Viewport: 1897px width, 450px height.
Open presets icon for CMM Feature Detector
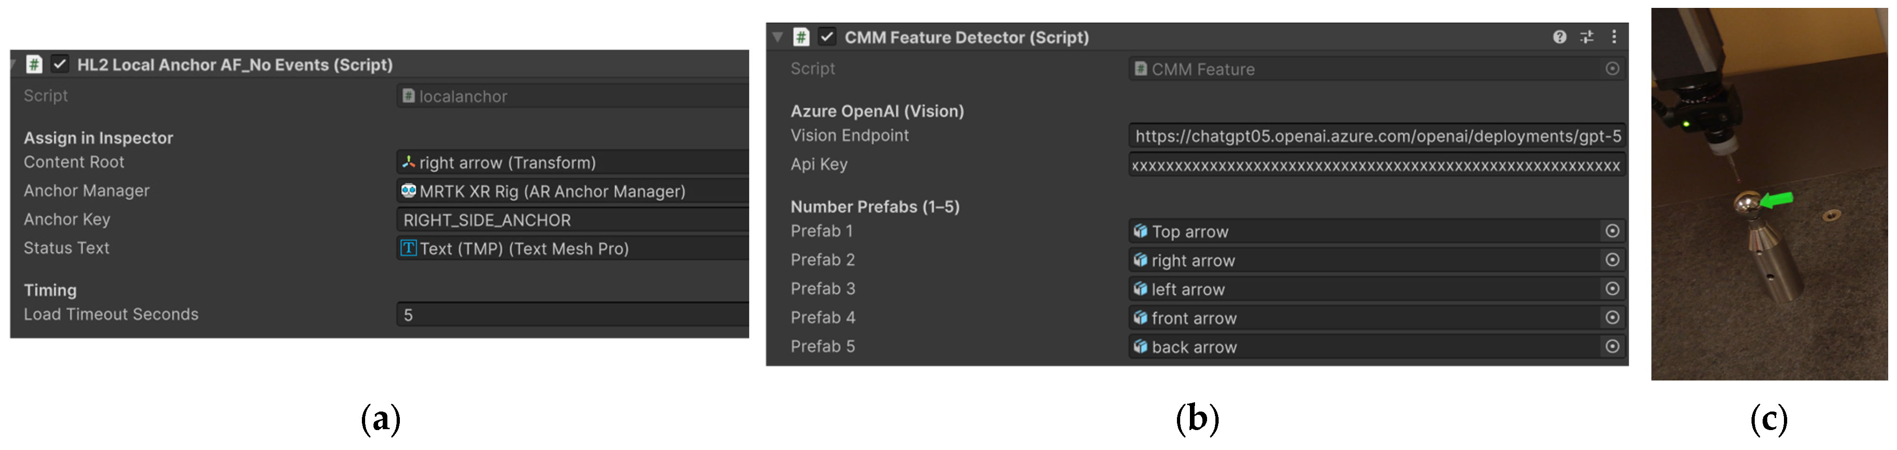tap(1586, 37)
